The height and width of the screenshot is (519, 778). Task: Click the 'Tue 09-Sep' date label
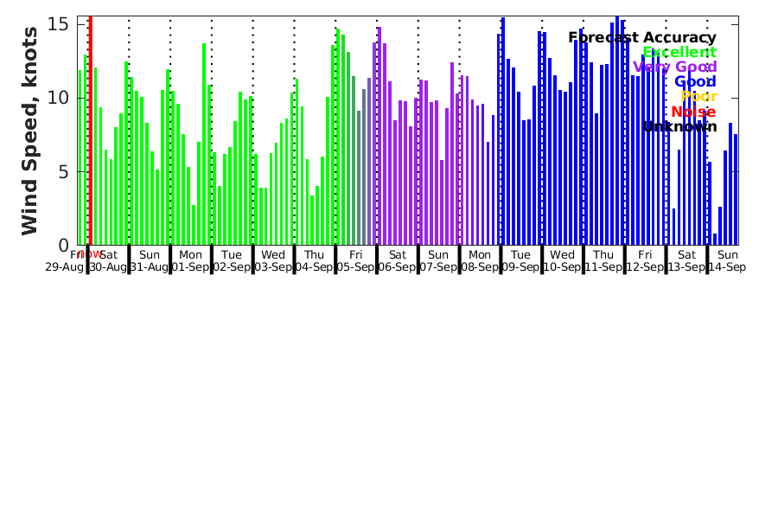click(x=520, y=260)
